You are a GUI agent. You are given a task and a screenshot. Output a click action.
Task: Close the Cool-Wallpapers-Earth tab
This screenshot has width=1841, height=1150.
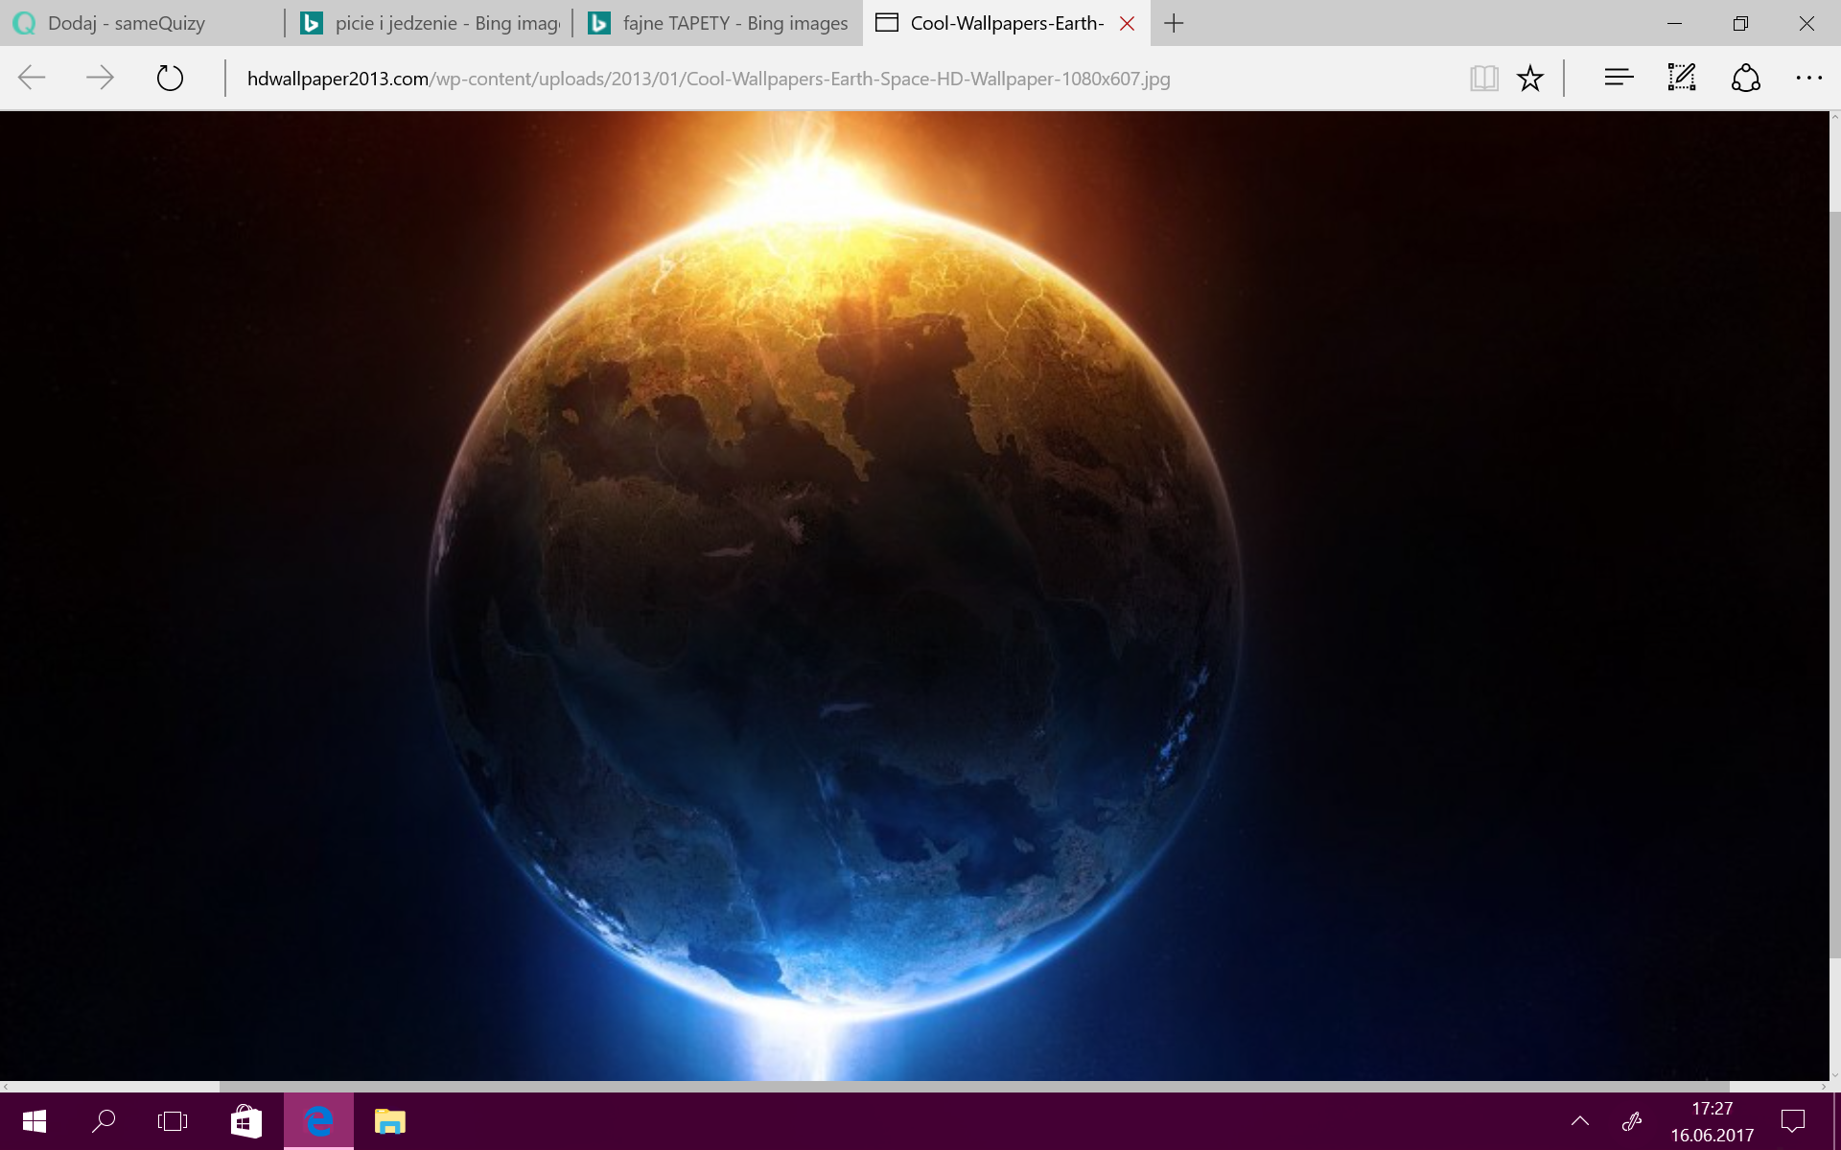click(1128, 23)
